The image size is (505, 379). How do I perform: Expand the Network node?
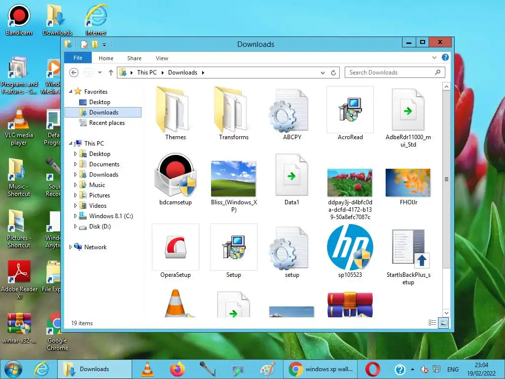coord(71,247)
